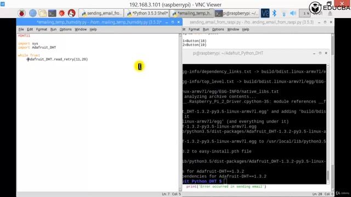Click the VNC server tray icon
351x197 pixels.
coord(265,13)
